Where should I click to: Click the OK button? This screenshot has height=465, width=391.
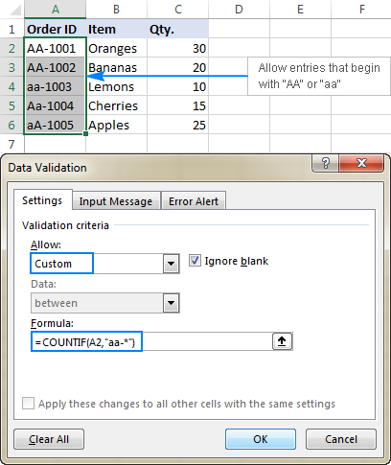(x=261, y=439)
